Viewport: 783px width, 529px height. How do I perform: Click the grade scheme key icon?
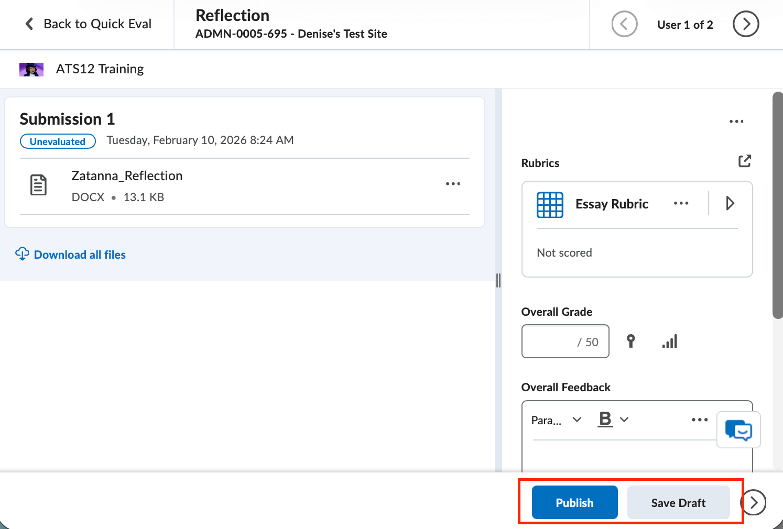[x=630, y=341]
